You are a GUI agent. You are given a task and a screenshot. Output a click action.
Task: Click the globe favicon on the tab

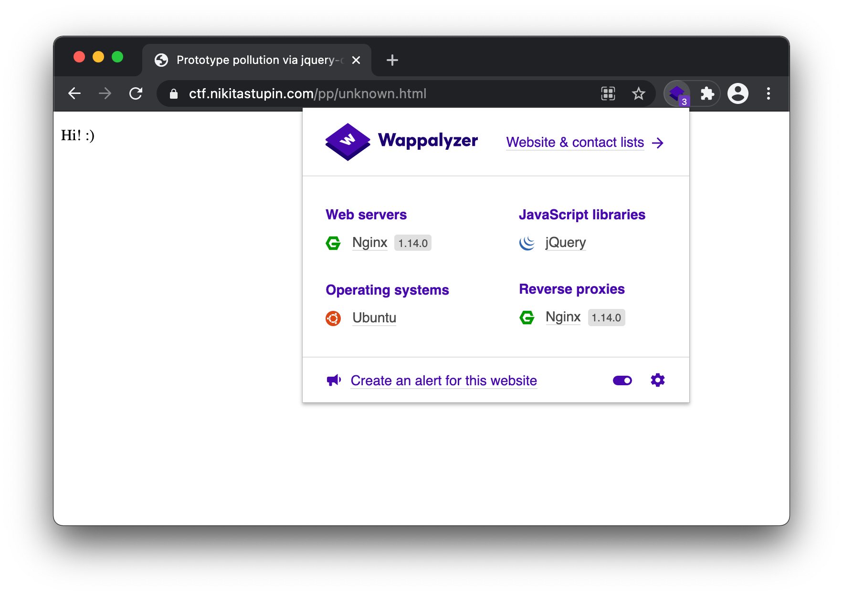point(161,60)
